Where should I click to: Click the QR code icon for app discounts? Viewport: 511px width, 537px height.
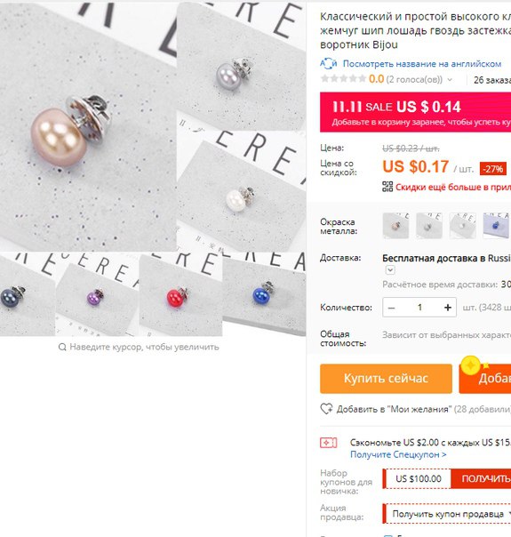[387, 187]
